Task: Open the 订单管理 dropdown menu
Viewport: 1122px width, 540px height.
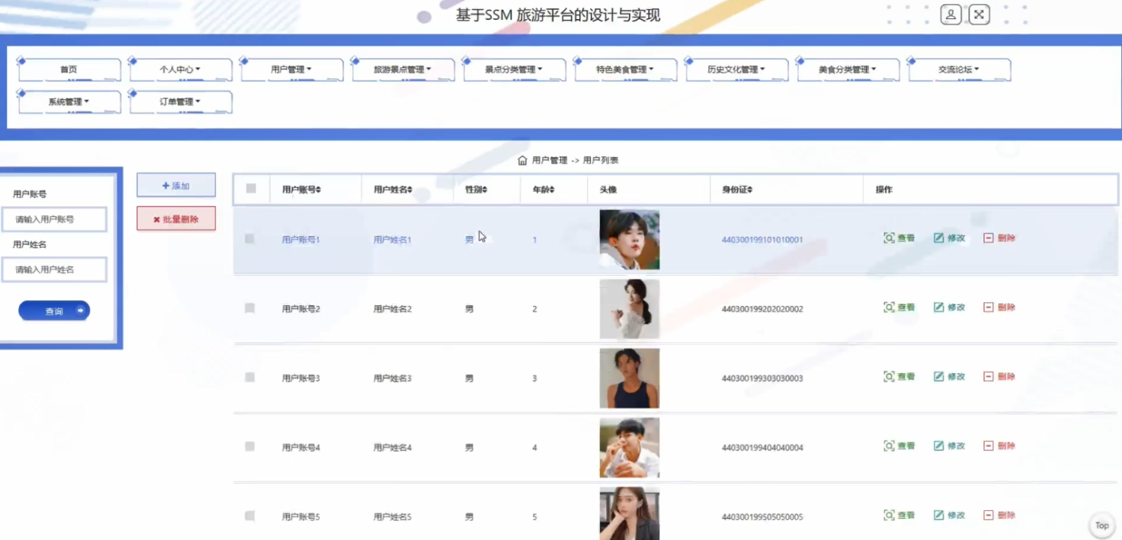Action: [x=181, y=101]
